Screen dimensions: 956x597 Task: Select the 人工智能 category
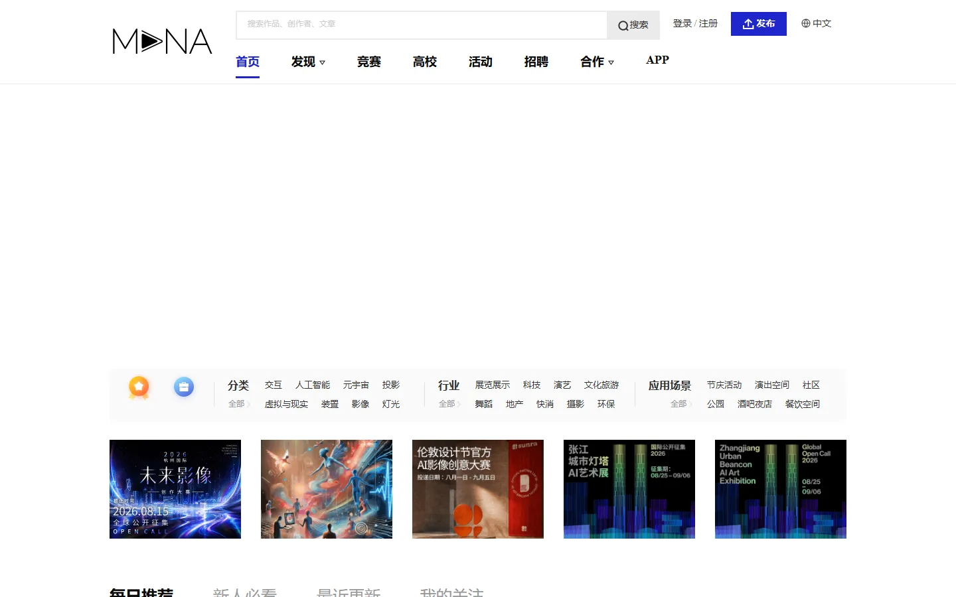313,385
